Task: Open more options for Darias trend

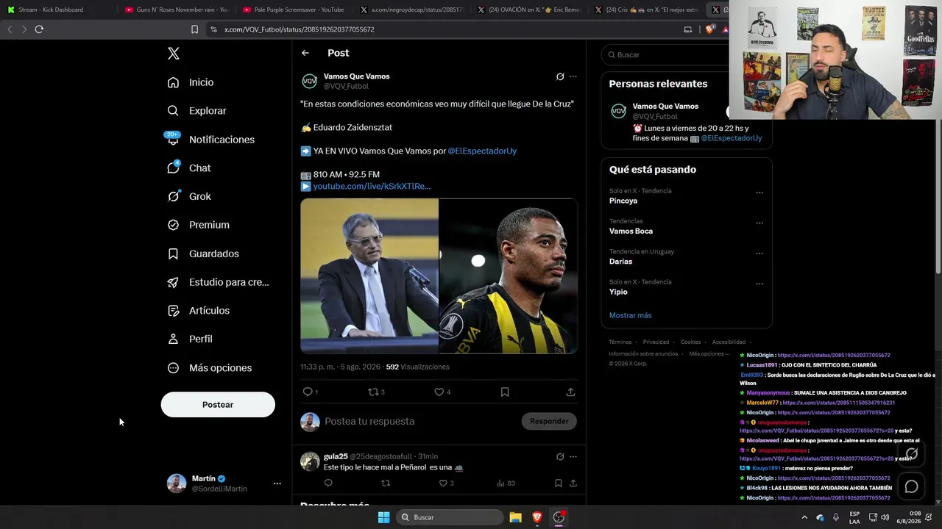Action: [759, 254]
